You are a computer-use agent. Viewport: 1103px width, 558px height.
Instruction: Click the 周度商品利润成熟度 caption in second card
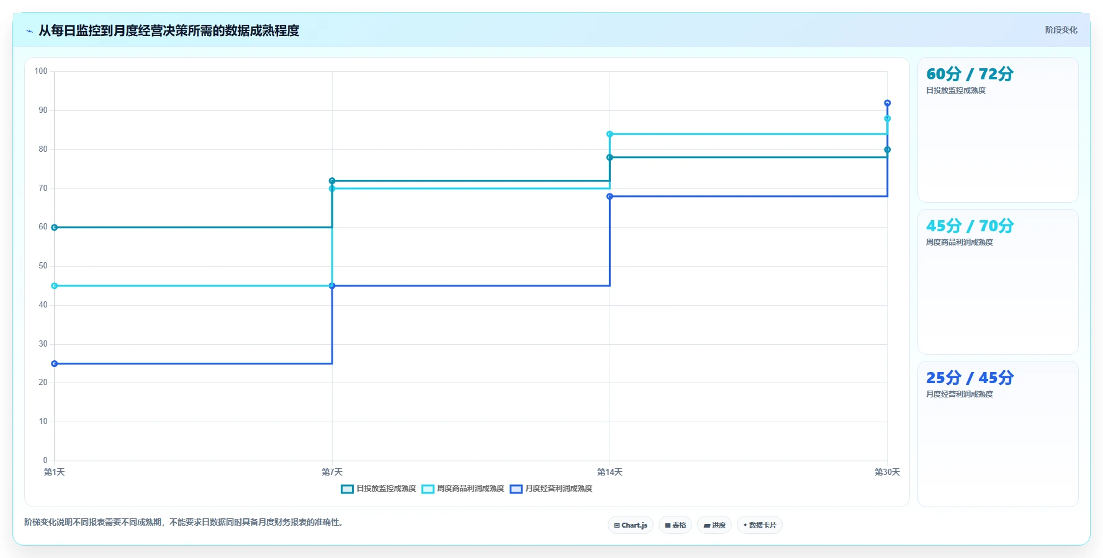tap(960, 242)
